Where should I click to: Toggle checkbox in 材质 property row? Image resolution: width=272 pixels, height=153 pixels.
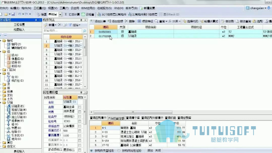(80, 112)
